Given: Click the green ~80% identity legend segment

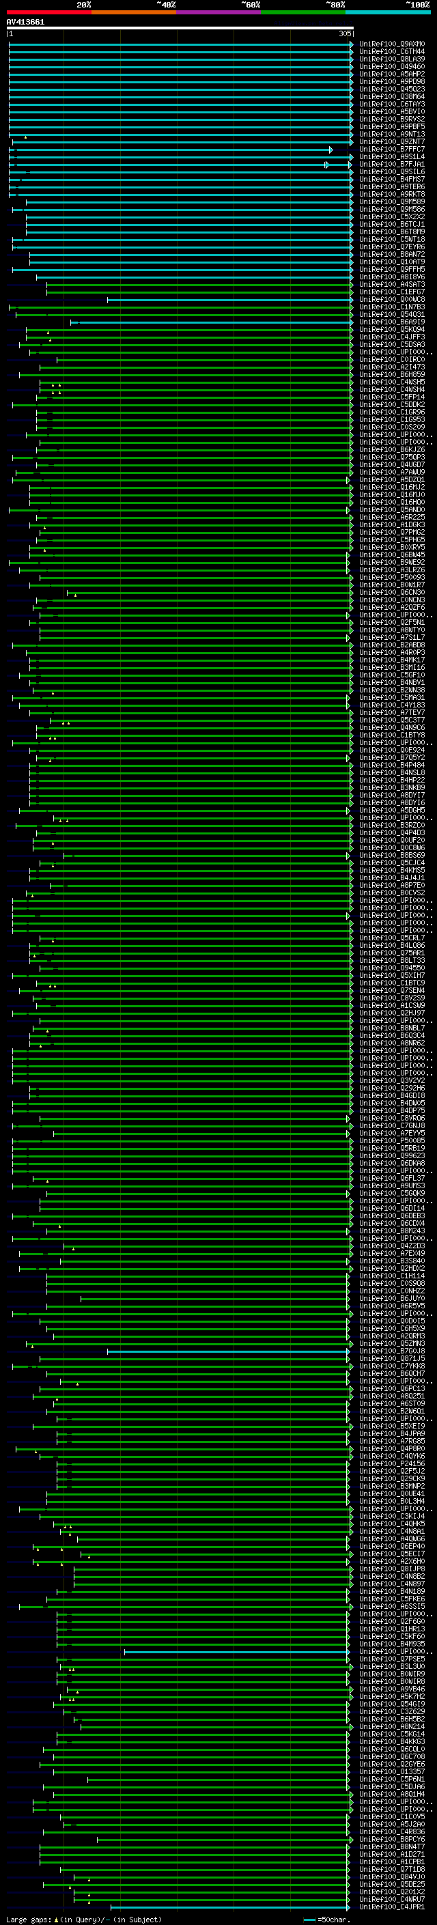Looking at the screenshot, I should (303, 12).
